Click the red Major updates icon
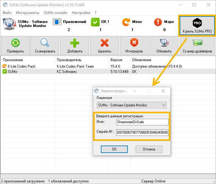 tap(158, 22)
